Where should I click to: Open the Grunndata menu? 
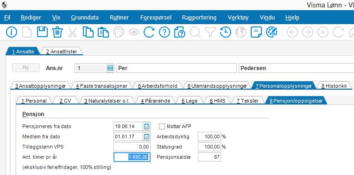85,18
